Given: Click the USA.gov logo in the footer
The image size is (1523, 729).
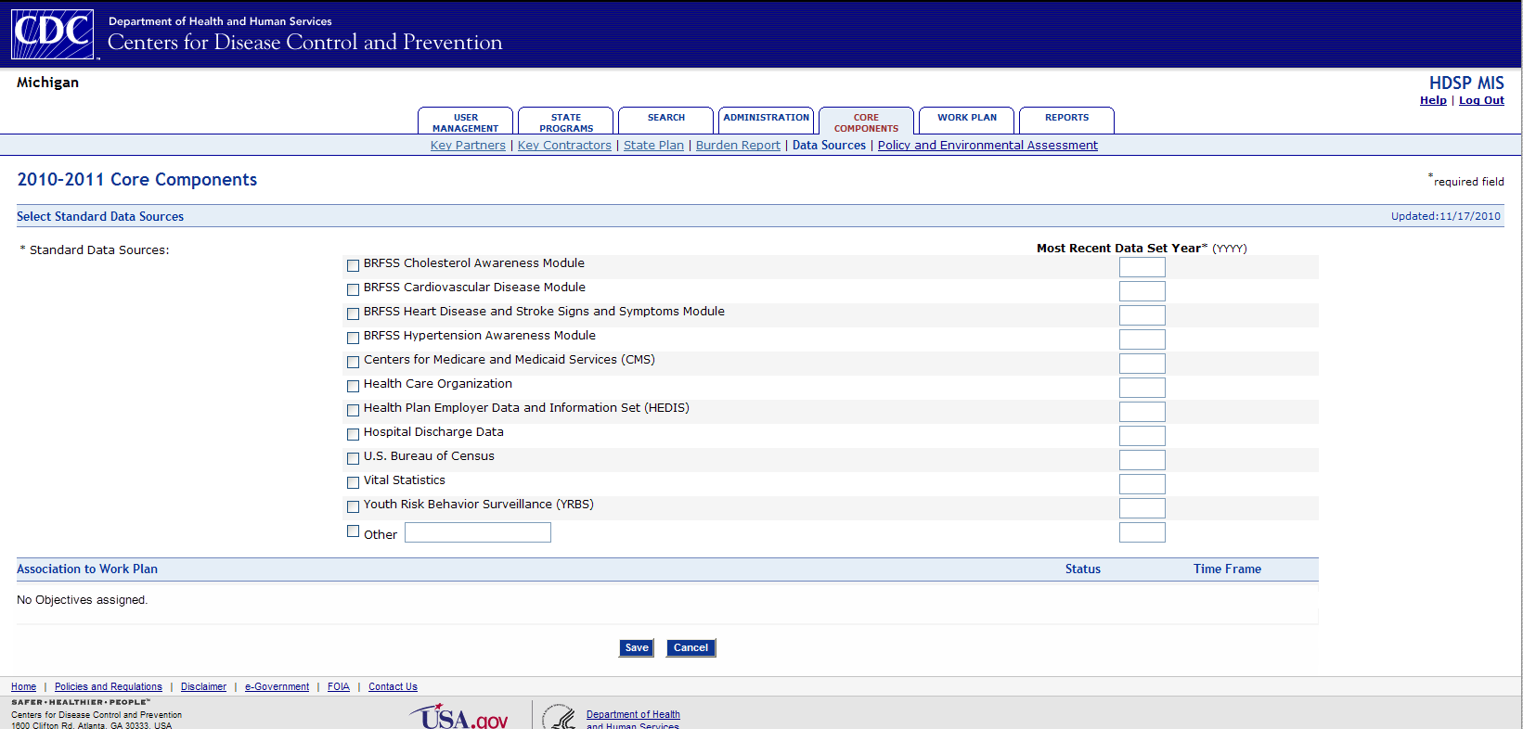Looking at the screenshot, I should [x=458, y=717].
